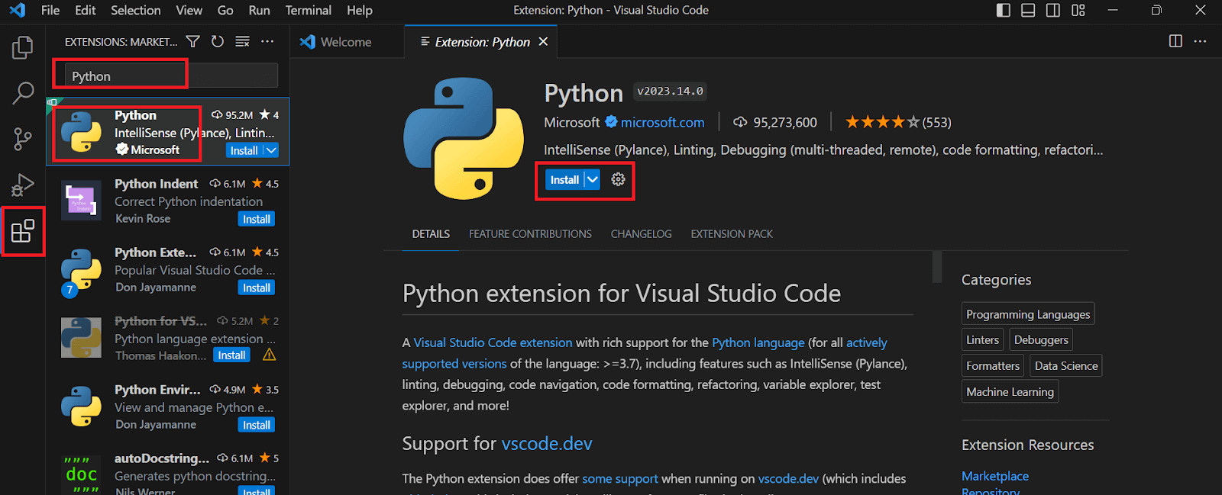The height and width of the screenshot is (495, 1222).
Task: Click the autoDocstring extension doc icon
Action: point(81,474)
